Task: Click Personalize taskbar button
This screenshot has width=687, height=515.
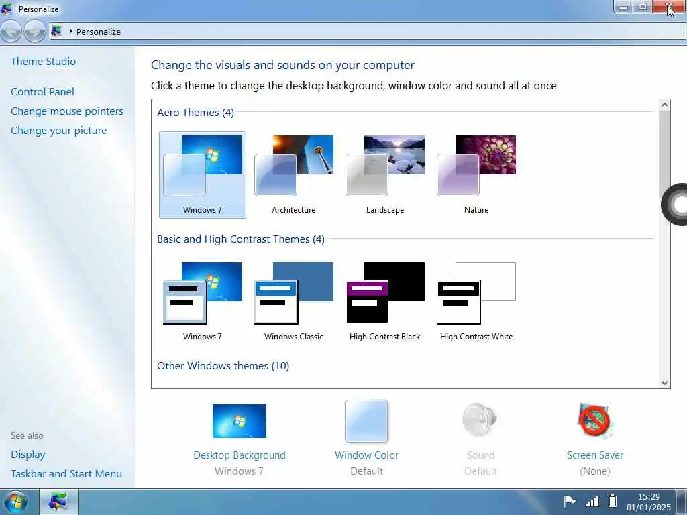Action: tap(59, 502)
